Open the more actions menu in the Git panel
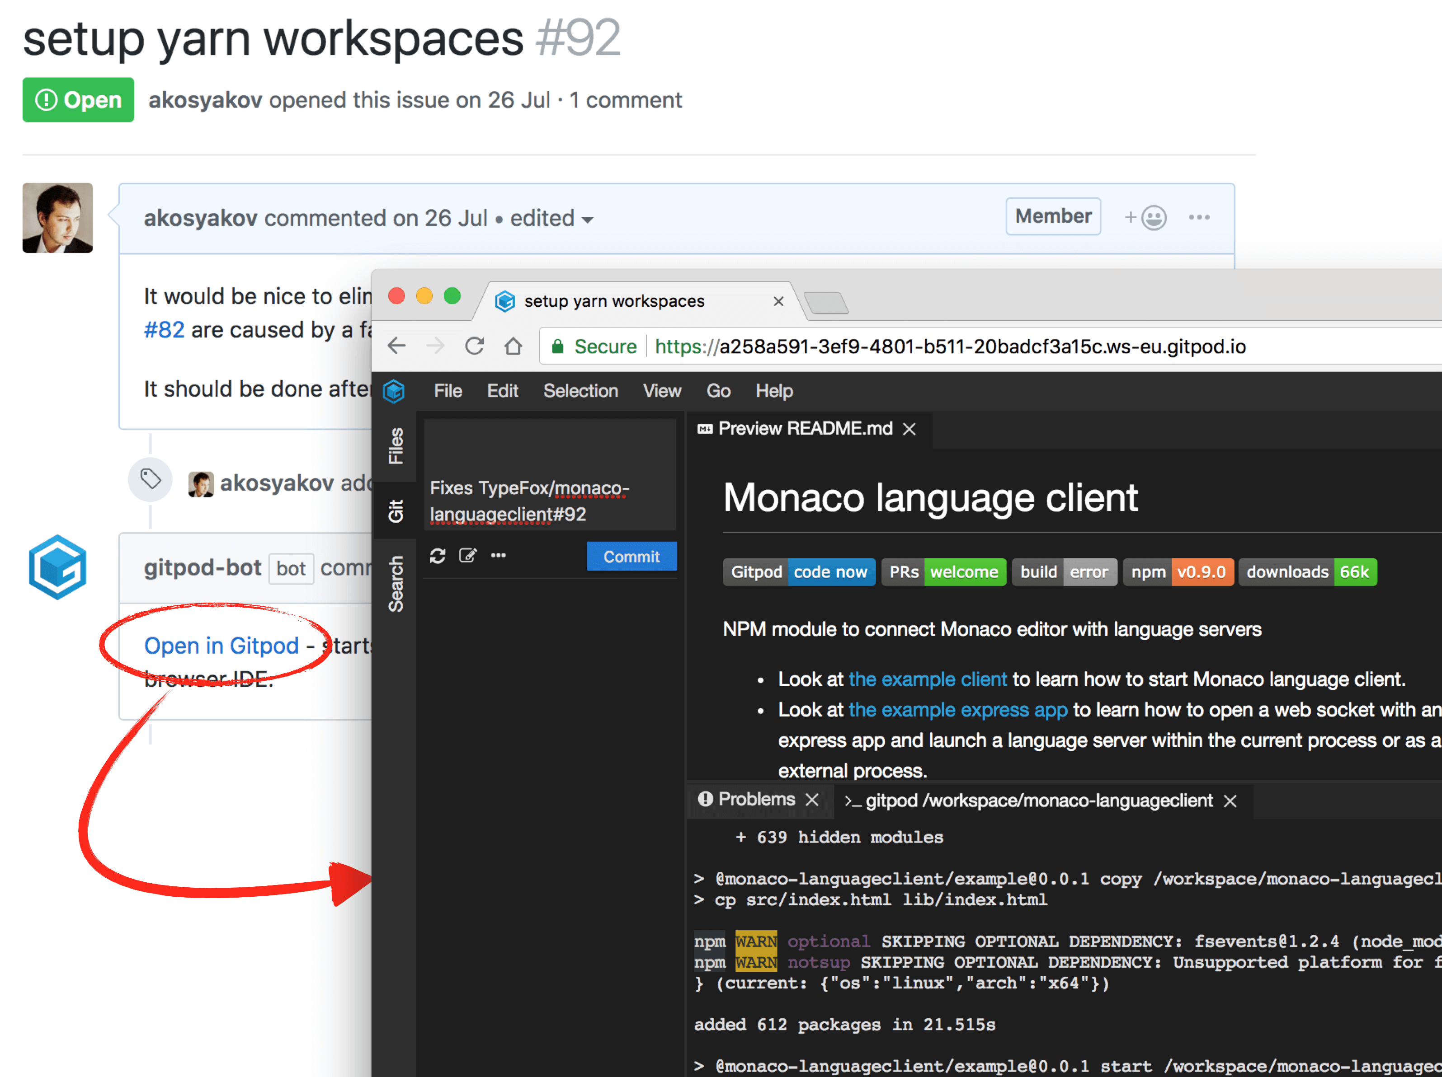 (499, 555)
